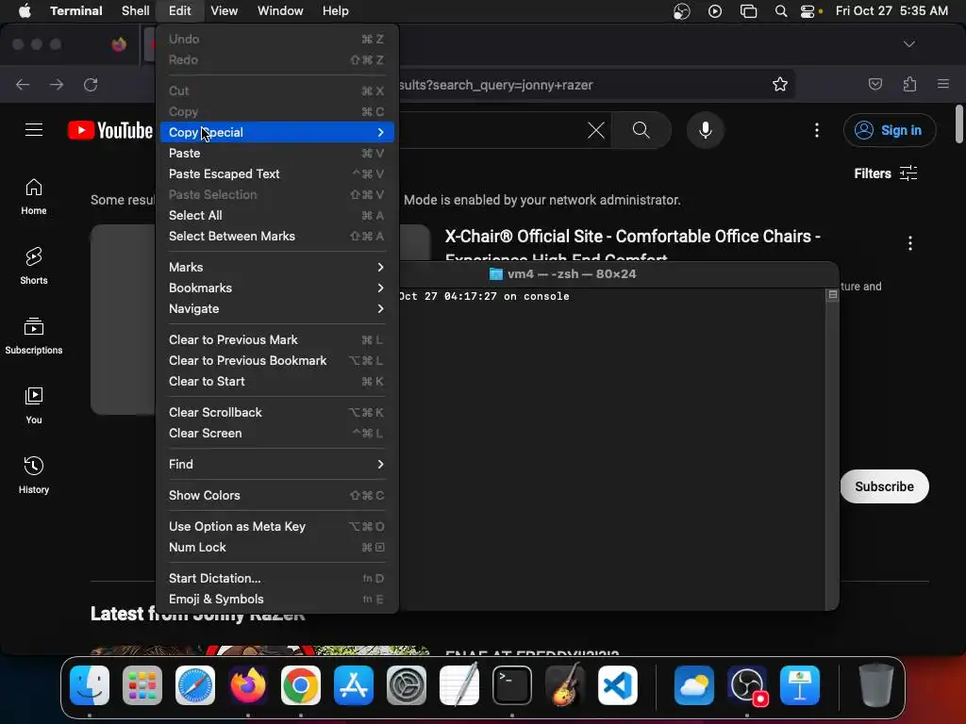The width and height of the screenshot is (966, 724).
Task: Open the Apple menu
Action: pos(25,10)
